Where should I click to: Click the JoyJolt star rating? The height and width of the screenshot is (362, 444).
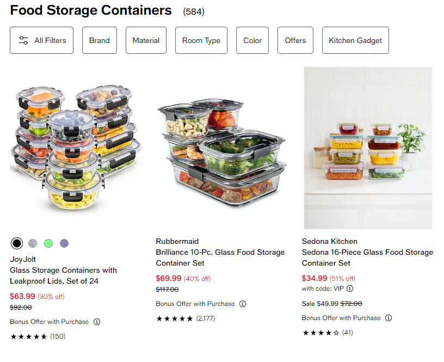coord(28,336)
